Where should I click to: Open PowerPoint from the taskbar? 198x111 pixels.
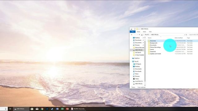pos(67,109)
